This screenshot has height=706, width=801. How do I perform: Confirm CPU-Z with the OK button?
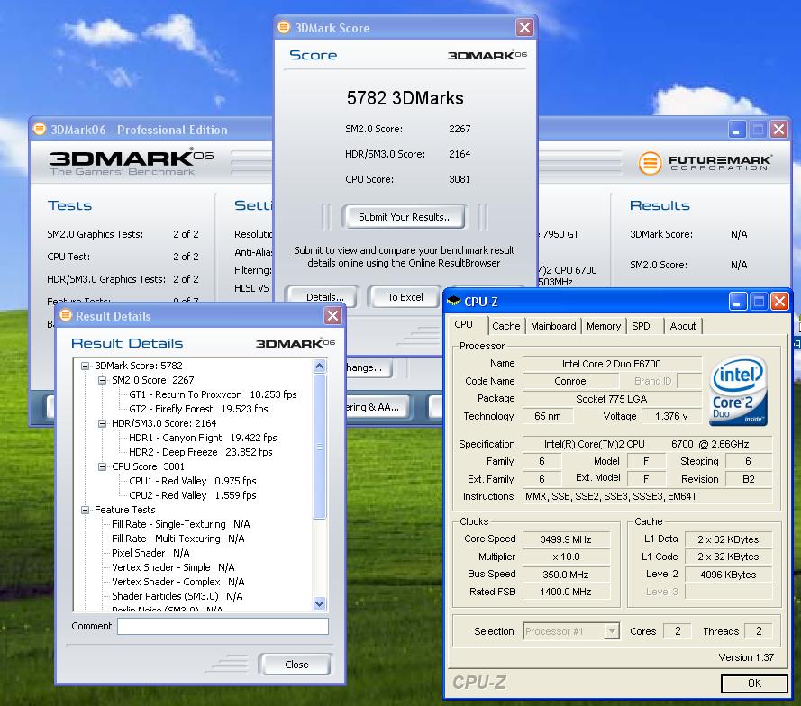[753, 683]
